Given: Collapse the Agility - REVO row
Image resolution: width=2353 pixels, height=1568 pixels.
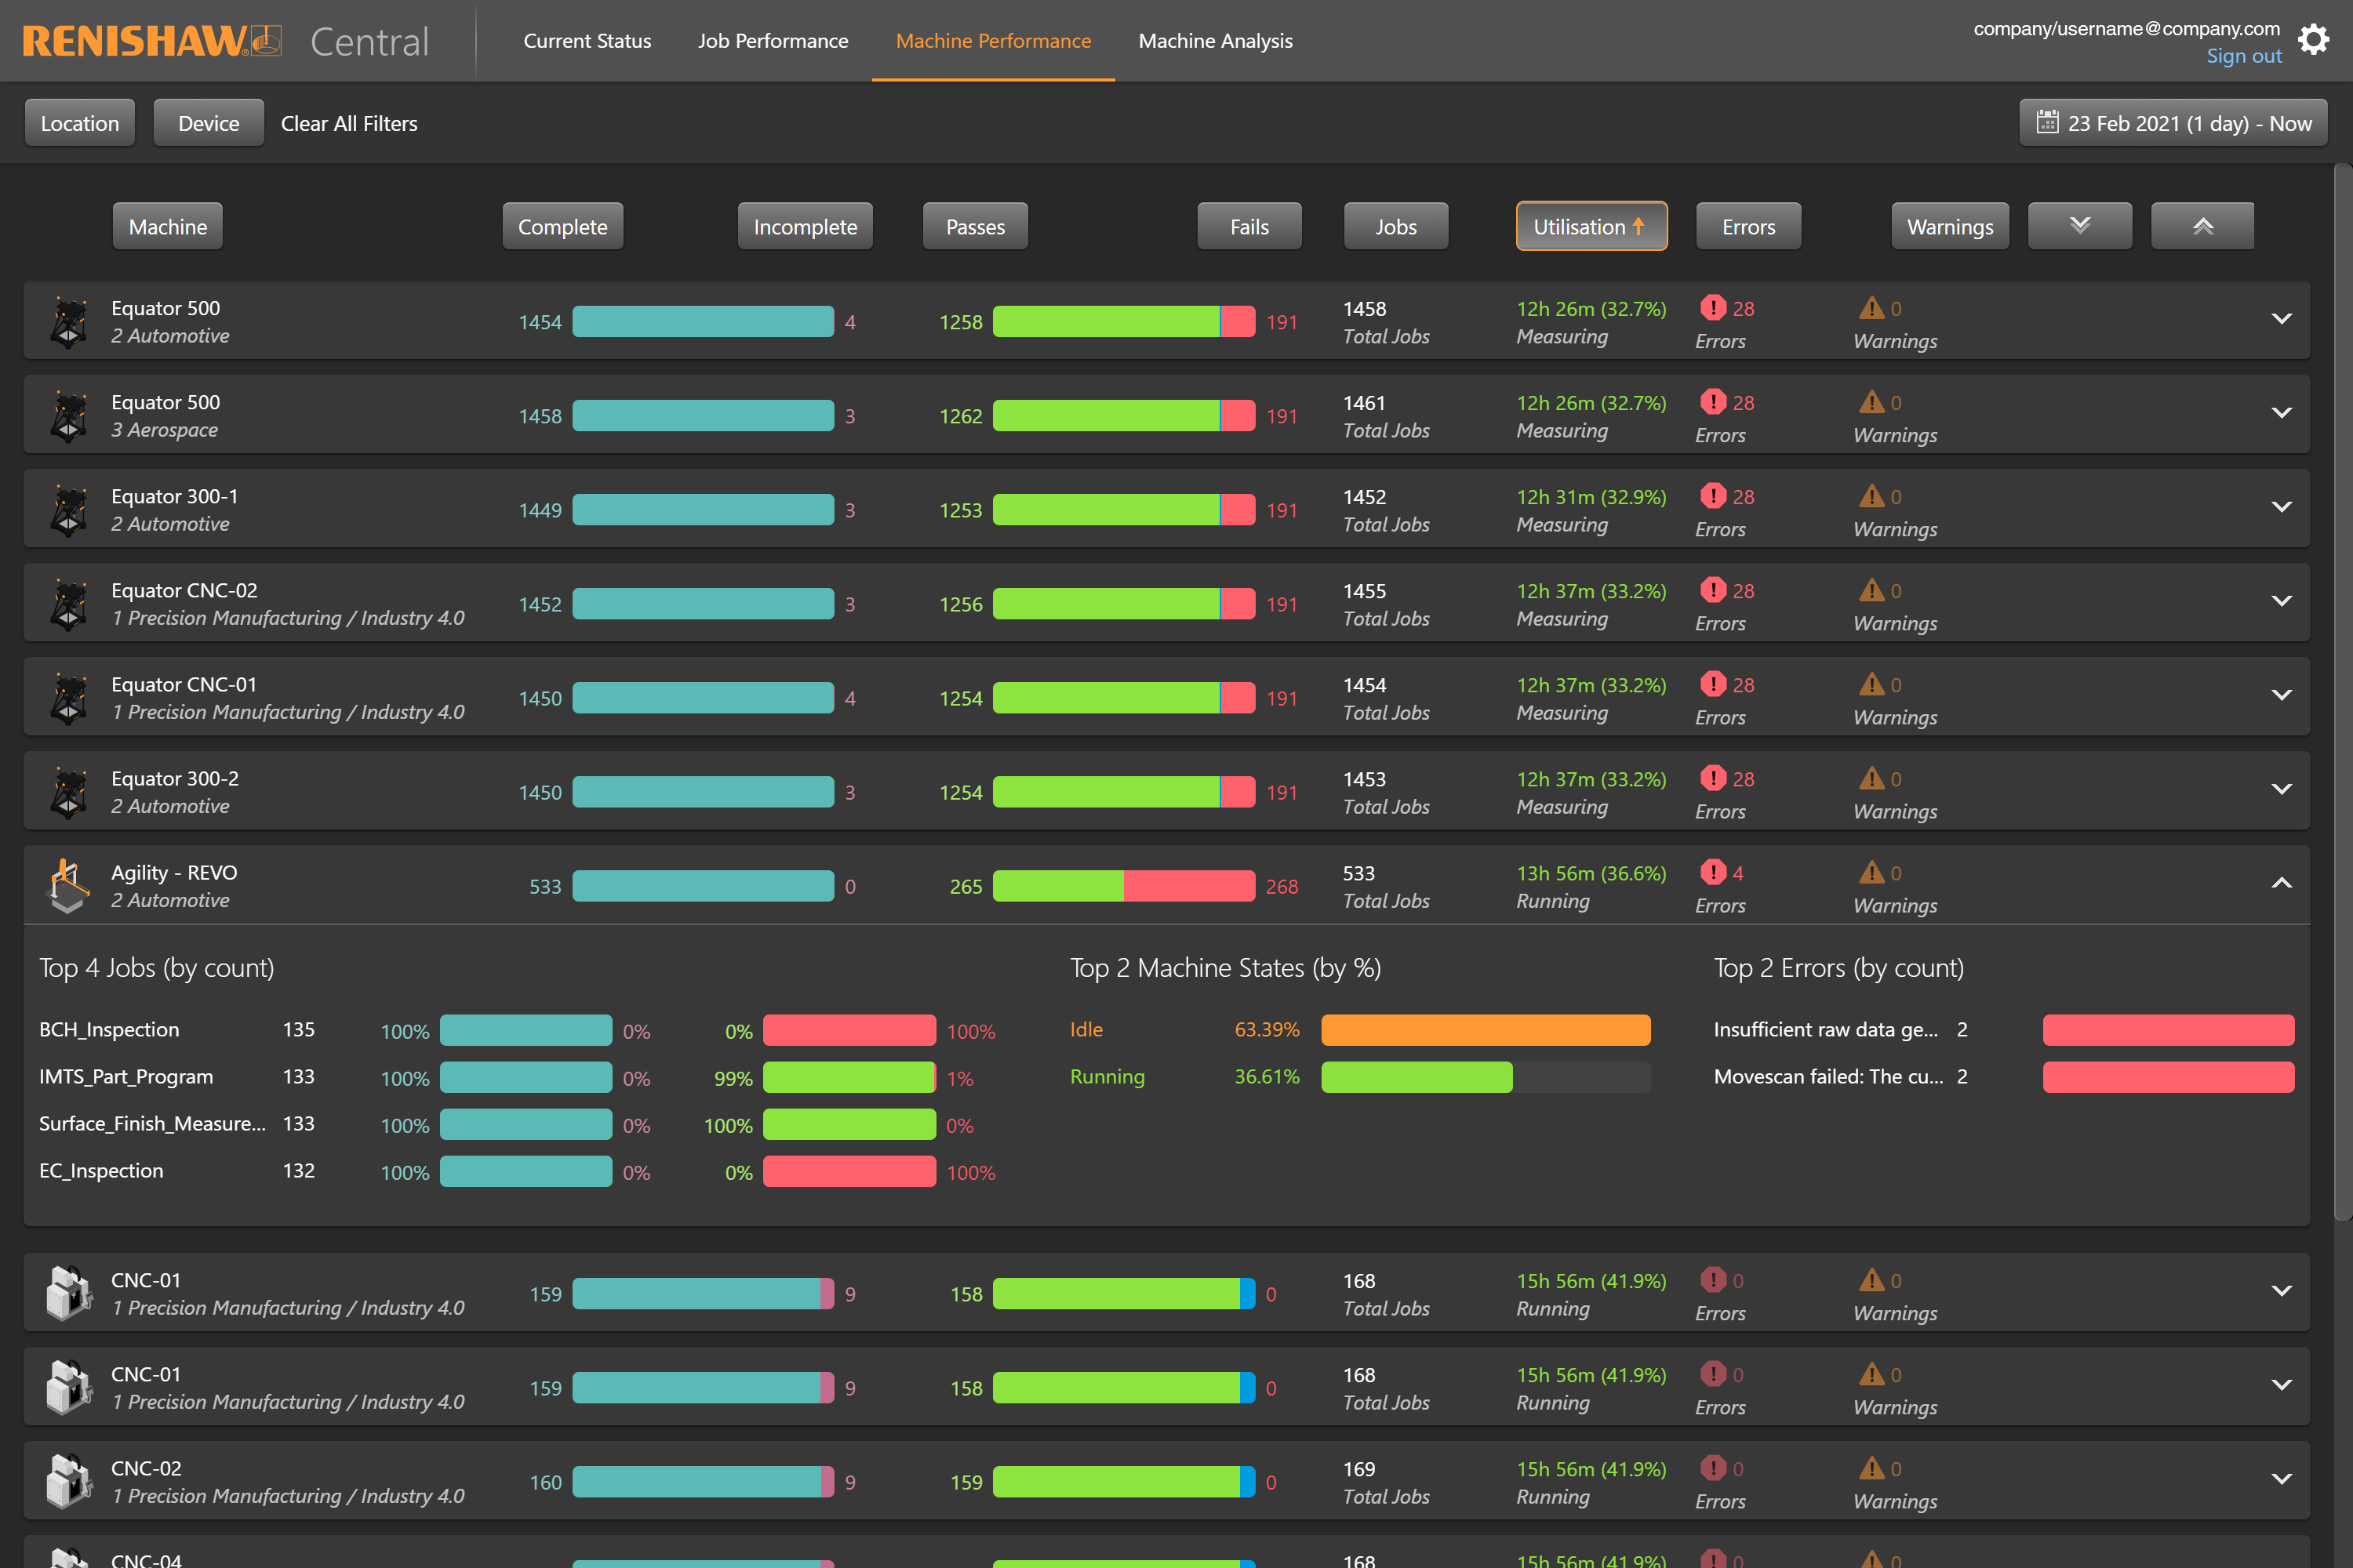Looking at the screenshot, I should pyautogui.click(x=2281, y=883).
